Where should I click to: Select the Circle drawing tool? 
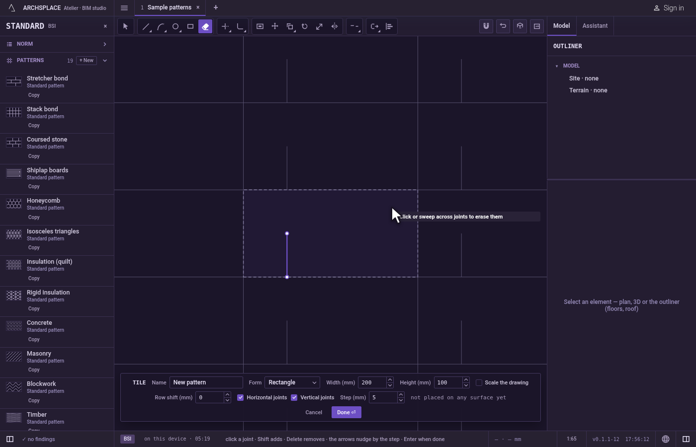point(175,26)
